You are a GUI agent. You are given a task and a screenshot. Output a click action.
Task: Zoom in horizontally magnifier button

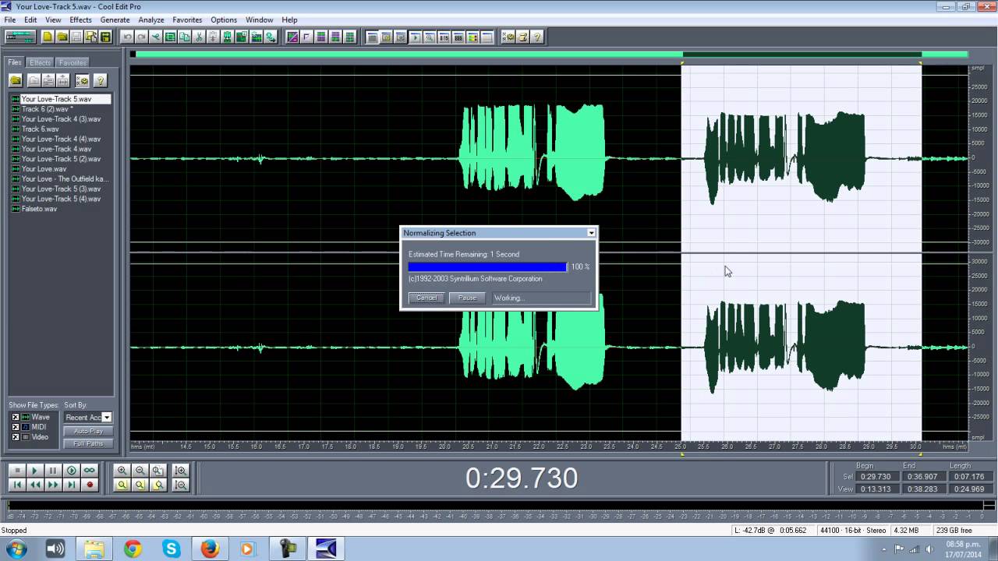122,471
